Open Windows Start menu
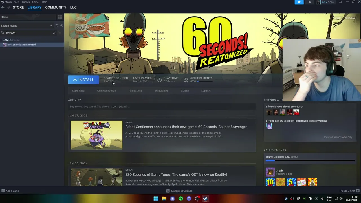Viewport: 361px width, 203px height. pyautogui.click(x=156, y=198)
